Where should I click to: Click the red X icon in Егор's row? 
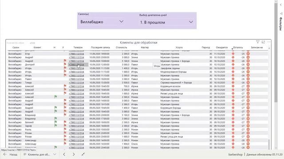[x=248, y=54]
